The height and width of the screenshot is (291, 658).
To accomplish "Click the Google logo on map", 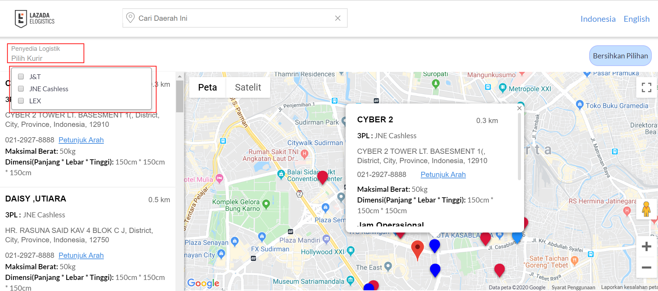I will coord(203,283).
